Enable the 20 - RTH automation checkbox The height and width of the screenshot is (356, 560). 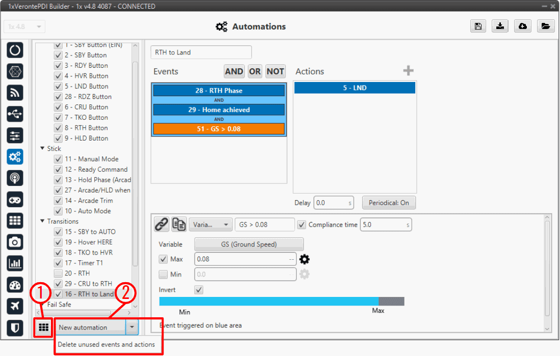click(x=58, y=273)
